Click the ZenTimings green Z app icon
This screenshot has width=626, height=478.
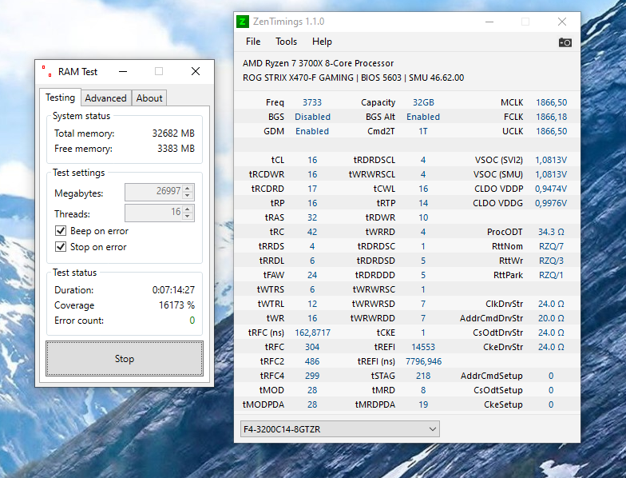[x=243, y=22]
